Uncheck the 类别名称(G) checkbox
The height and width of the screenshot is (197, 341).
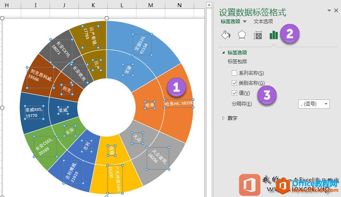(234, 83)
